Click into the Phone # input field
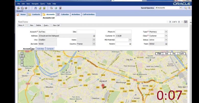The height and width of the screenshot is (103, 199). 123,32
